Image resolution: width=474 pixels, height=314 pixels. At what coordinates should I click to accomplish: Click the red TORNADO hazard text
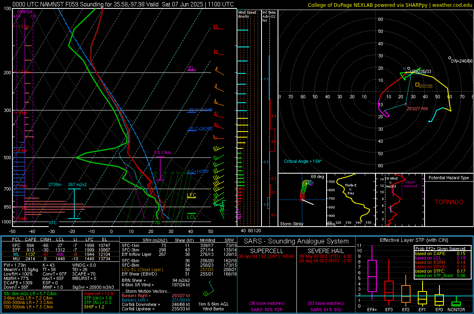[x=449, y=202]
